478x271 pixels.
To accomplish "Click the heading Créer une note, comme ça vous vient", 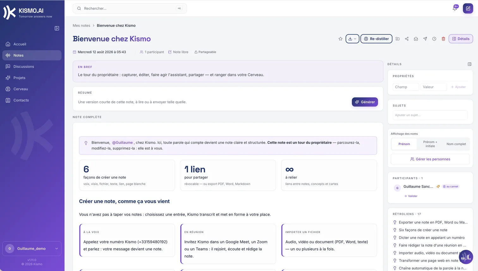I will 124,202.
